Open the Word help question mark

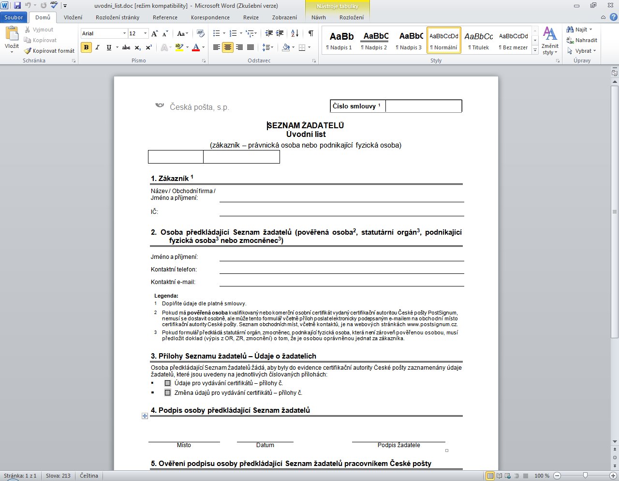tap(613, 17)
